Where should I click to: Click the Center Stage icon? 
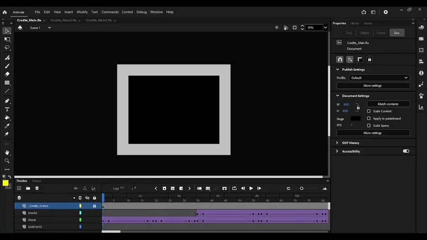point(277,28)
